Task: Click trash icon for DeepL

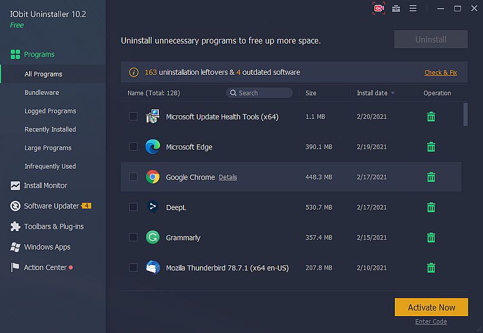Action: tap(431, 207)
